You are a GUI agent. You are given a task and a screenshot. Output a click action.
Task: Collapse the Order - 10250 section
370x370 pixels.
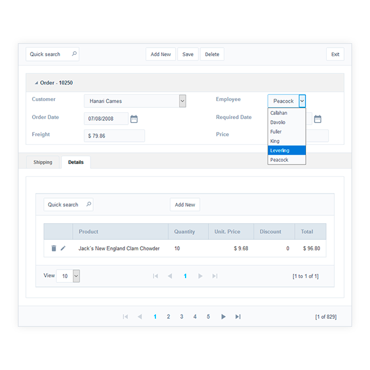pyautogui.click(x=36, y=83)
